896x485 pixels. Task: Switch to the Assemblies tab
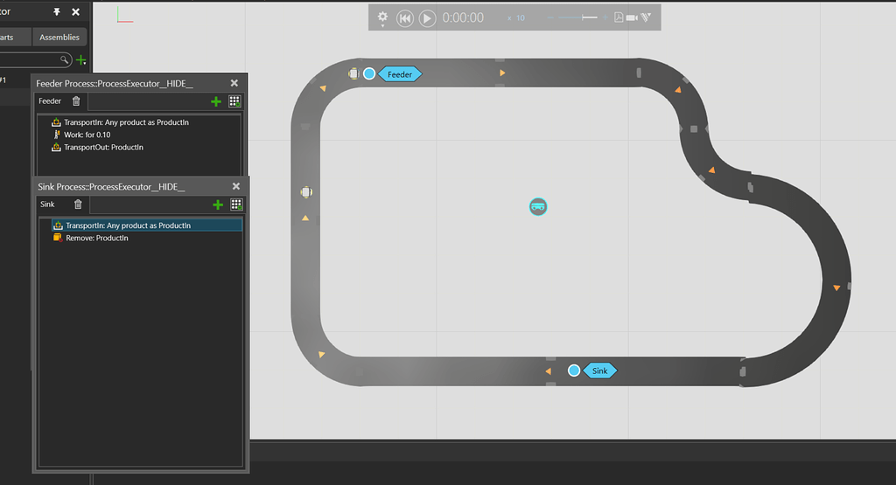coord(59,37)
